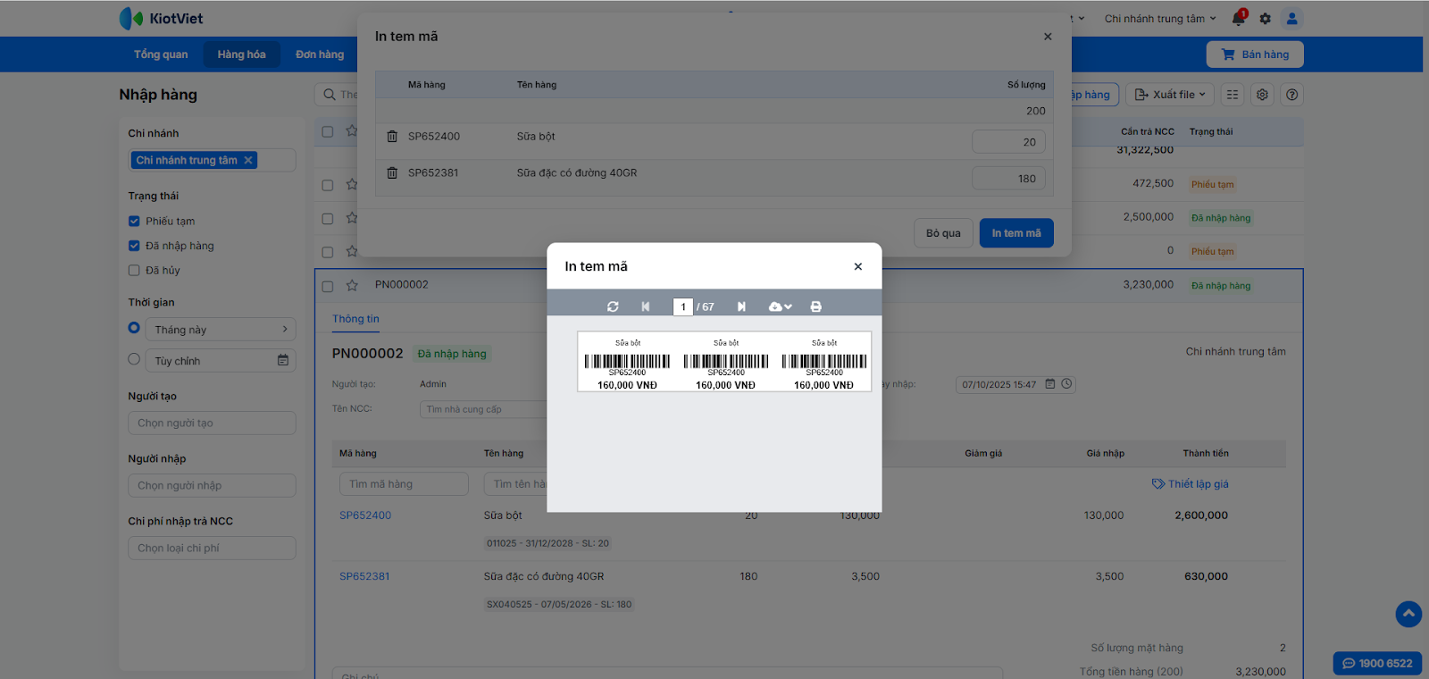Click the page number field in preview
Screen dimensions: 1429x679
pyautogui.click(x=683, y=306)
